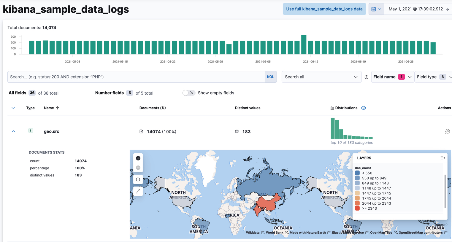Viewport: 452px width, 242px height.
Task: Click the red >= 2343 legend swatch
Action: (x=357, y=208)
